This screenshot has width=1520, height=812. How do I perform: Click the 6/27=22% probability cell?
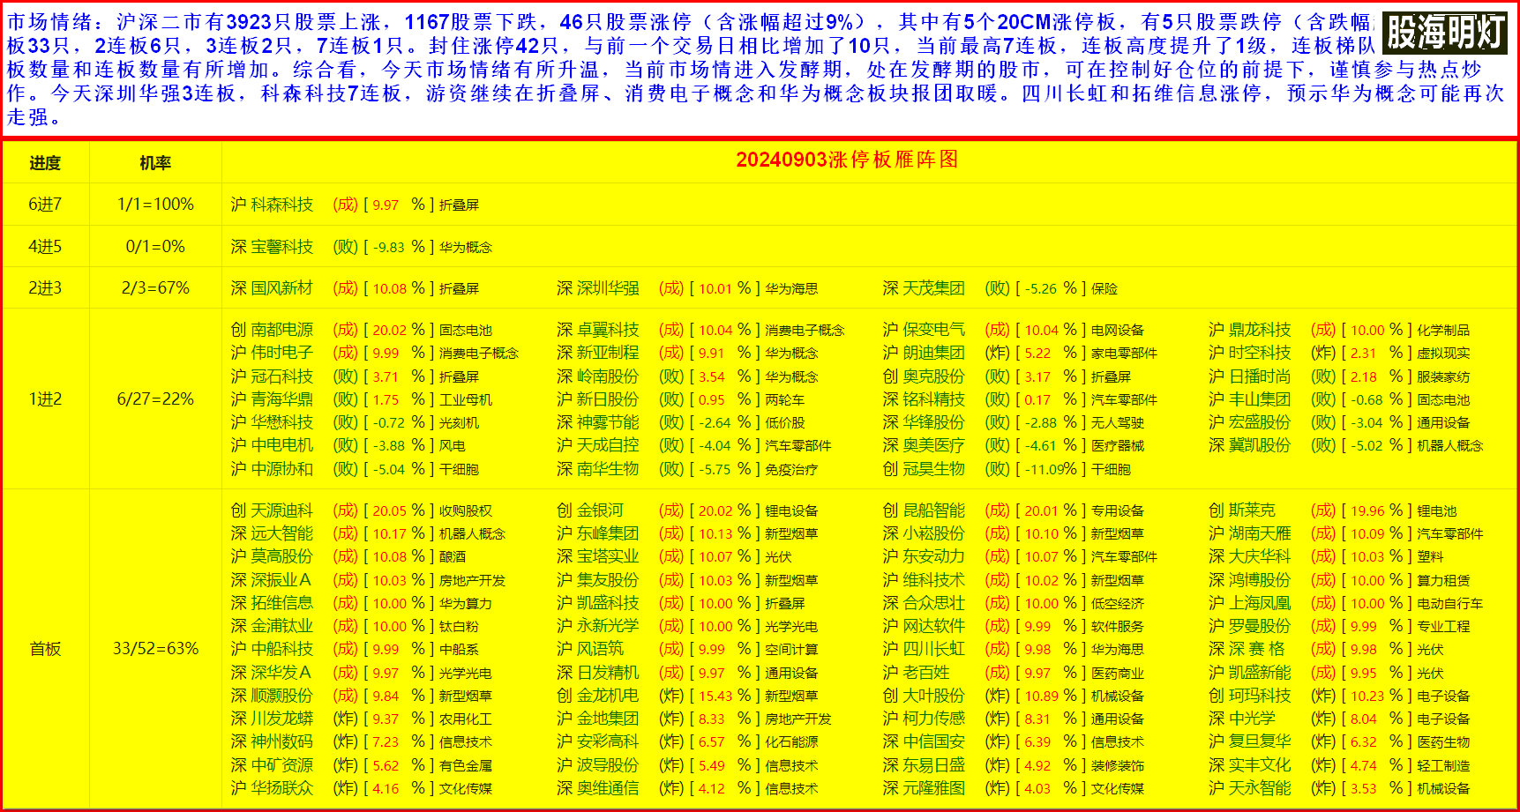(155, 399)
